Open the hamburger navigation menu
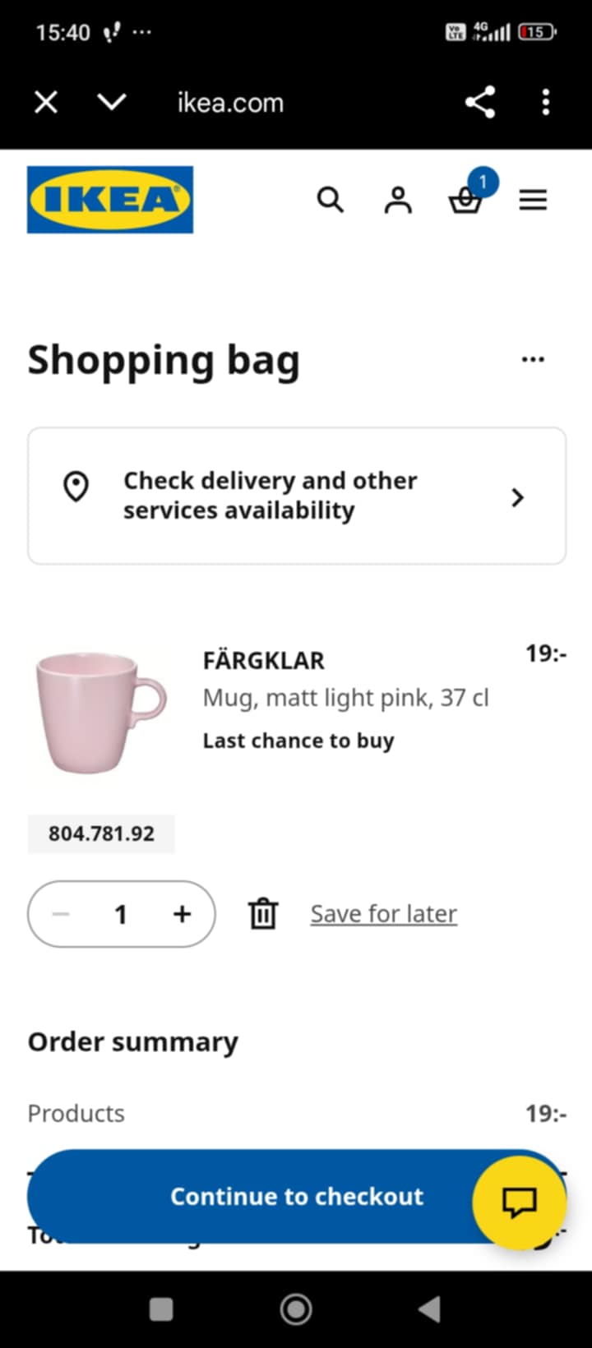The height and width of the screenshot is (1348, 592). click(x=533, y=200)
